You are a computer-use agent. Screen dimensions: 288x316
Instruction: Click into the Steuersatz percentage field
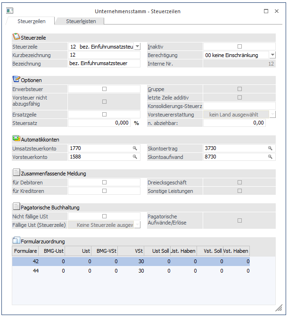pos(99,123)
